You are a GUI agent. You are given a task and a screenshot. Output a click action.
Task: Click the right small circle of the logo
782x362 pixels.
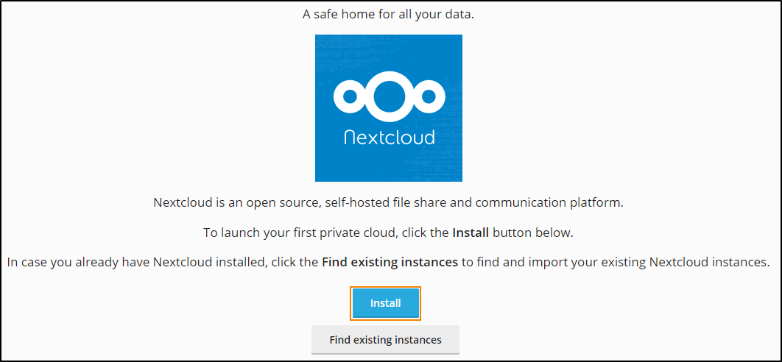[429, 97]
